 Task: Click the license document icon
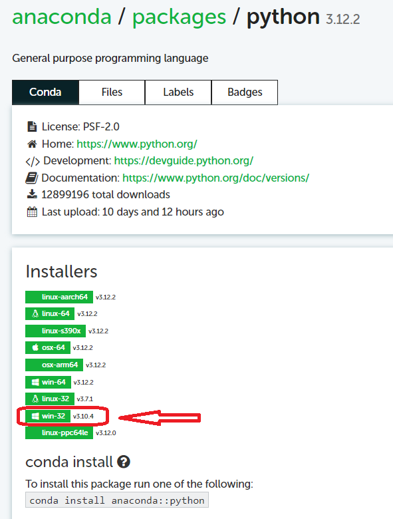click(x=32, y=127)
